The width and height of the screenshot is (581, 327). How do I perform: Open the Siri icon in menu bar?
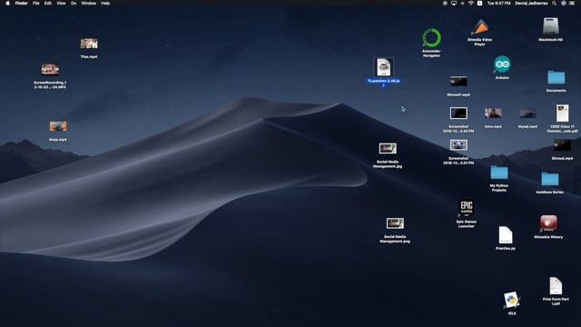point(563,4)
